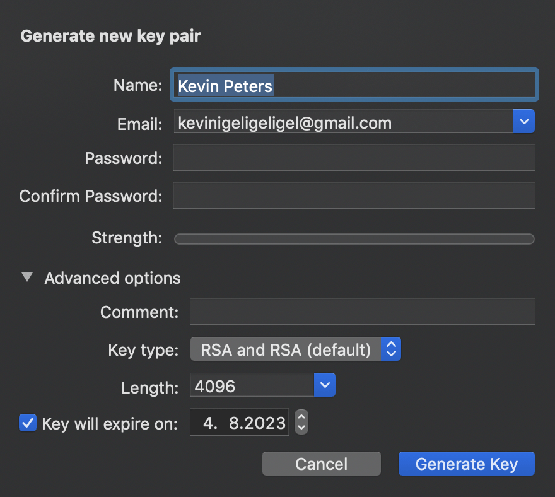Uncheck the Key will expire on checkbox
555x497 pixels.
coord(27,423)
